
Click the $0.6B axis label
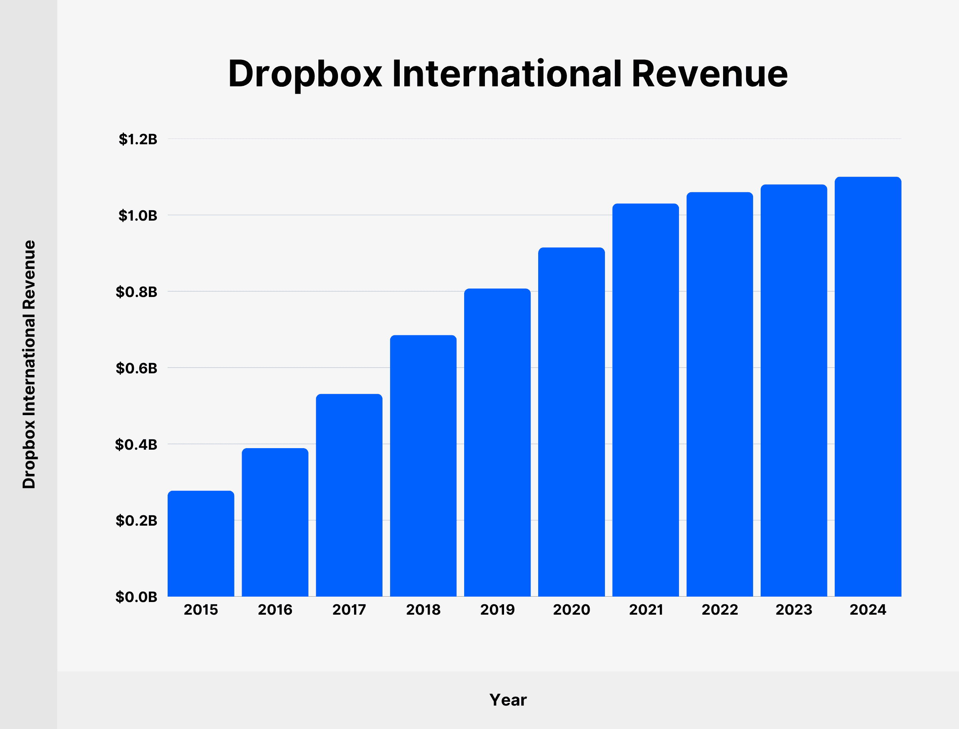coord(136,368)
